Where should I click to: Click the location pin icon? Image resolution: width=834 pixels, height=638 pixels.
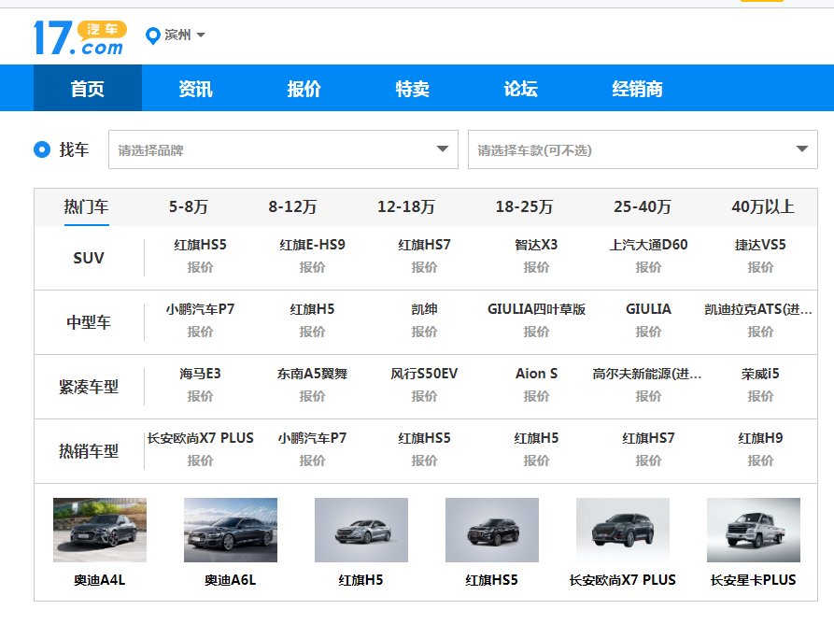coord(152,35)
